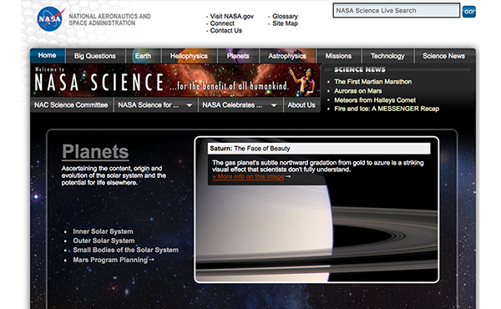The image size is (501, 309).
Task: Open the About Us menu item
Action: point(301,105)
